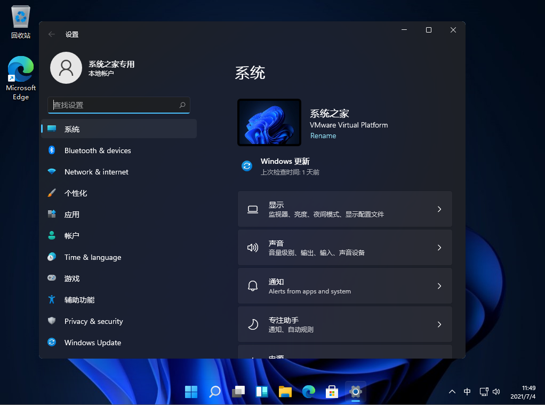Open File Explorer from taskbar
This screenshot has width=545, height=405.
coord(285,392)
